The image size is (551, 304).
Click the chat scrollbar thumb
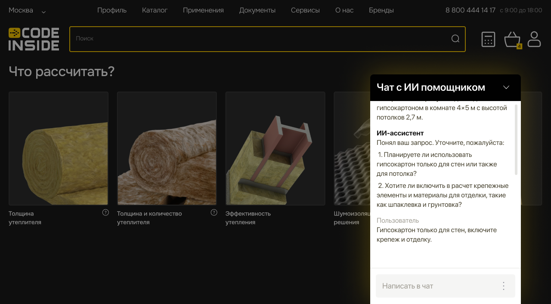(x=516, y=139)
